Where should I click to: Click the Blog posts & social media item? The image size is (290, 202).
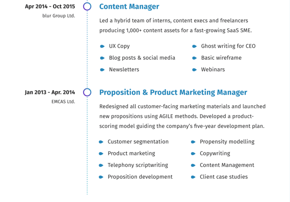142,58
